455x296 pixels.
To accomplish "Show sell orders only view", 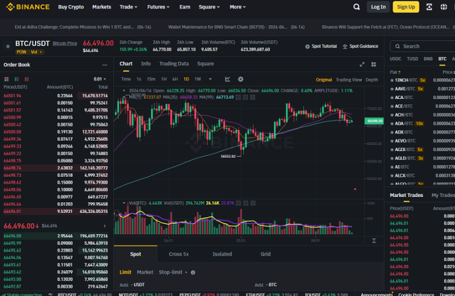I will tap(27, 79).
